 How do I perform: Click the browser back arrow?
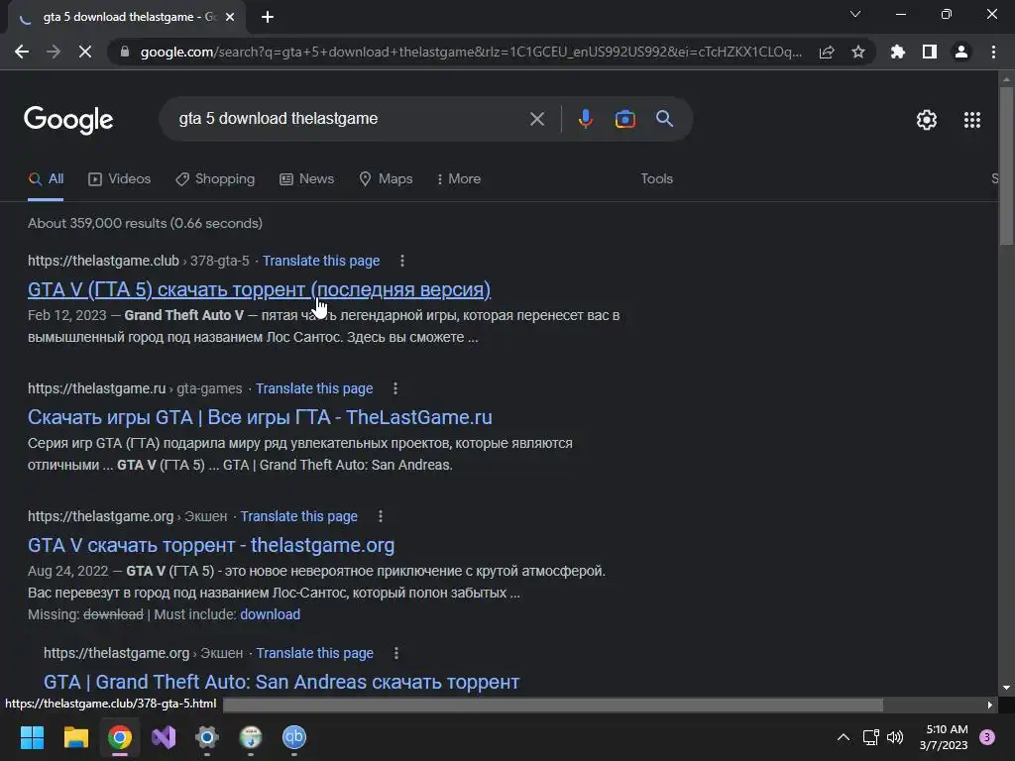pyautogui.click(x=22, y=52)
